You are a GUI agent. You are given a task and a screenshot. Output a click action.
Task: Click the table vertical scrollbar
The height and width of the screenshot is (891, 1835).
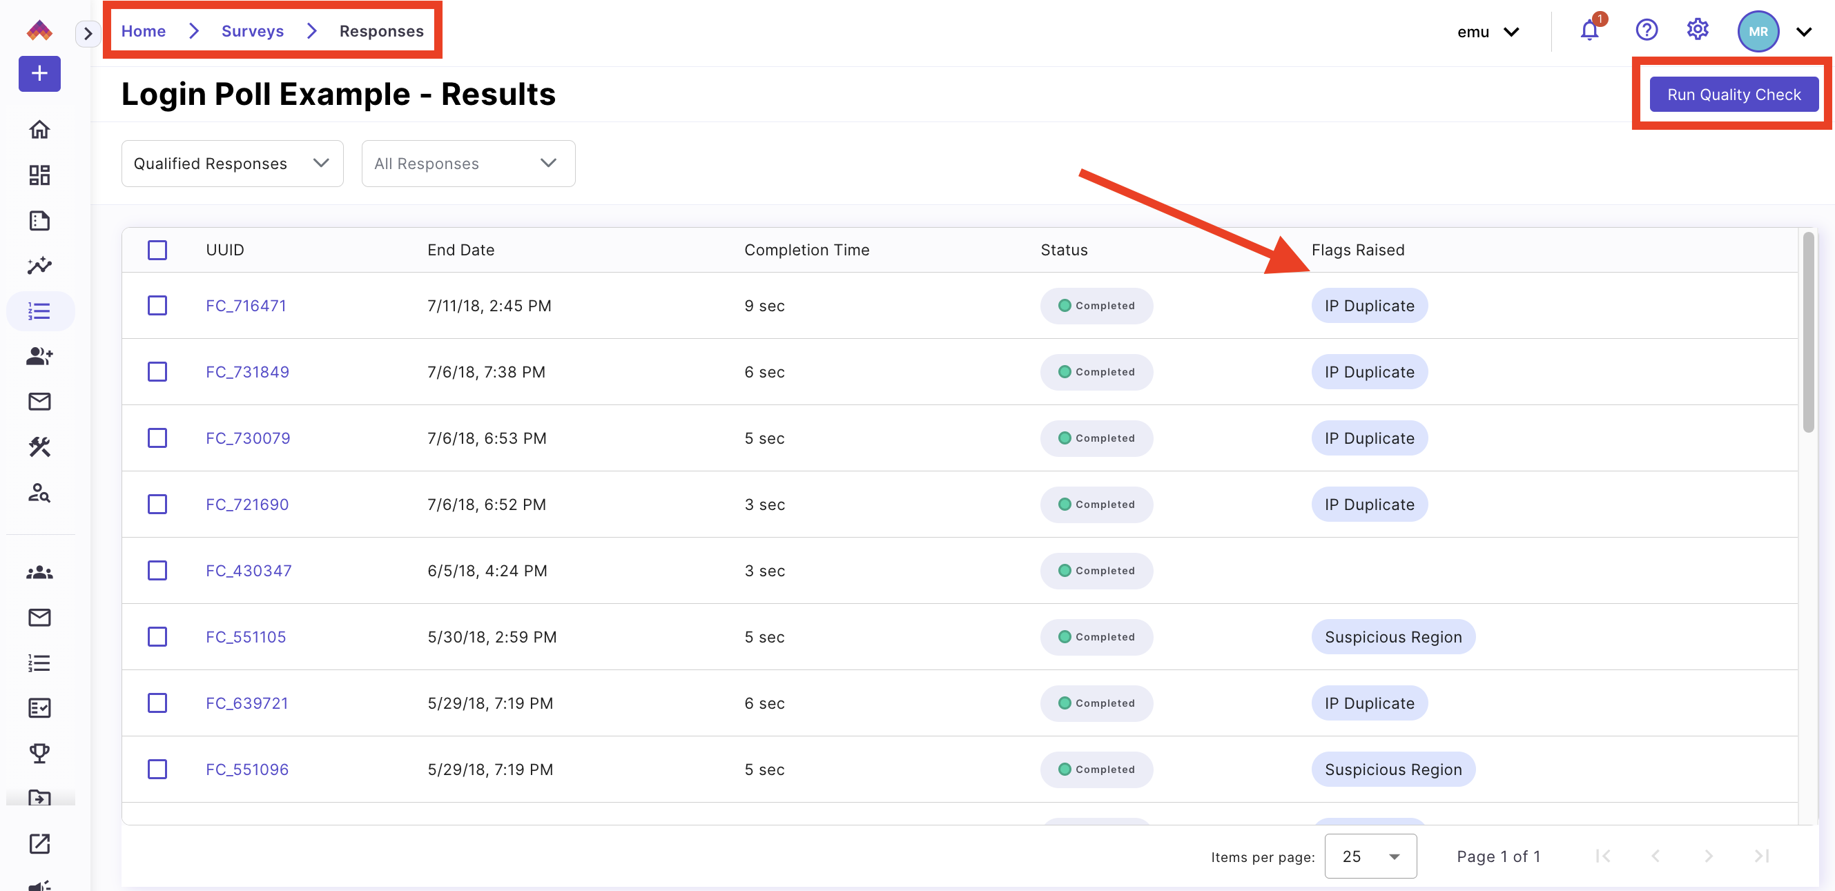[1808, 332]
